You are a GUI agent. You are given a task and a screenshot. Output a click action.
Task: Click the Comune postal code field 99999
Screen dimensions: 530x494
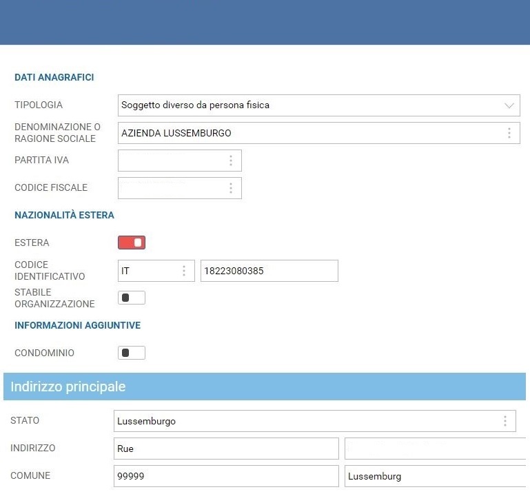pyautogui.click(x=226, y=476)
